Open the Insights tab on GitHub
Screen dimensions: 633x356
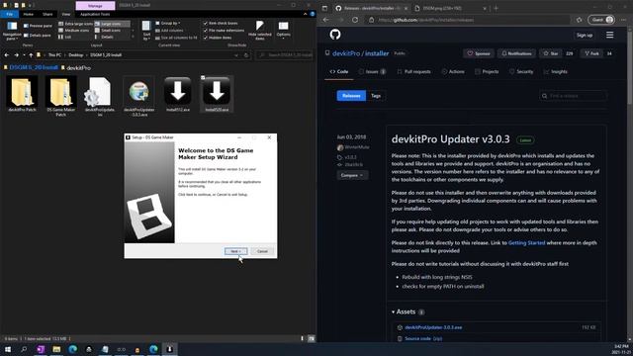pyautogui.click(x=556, y=71)
